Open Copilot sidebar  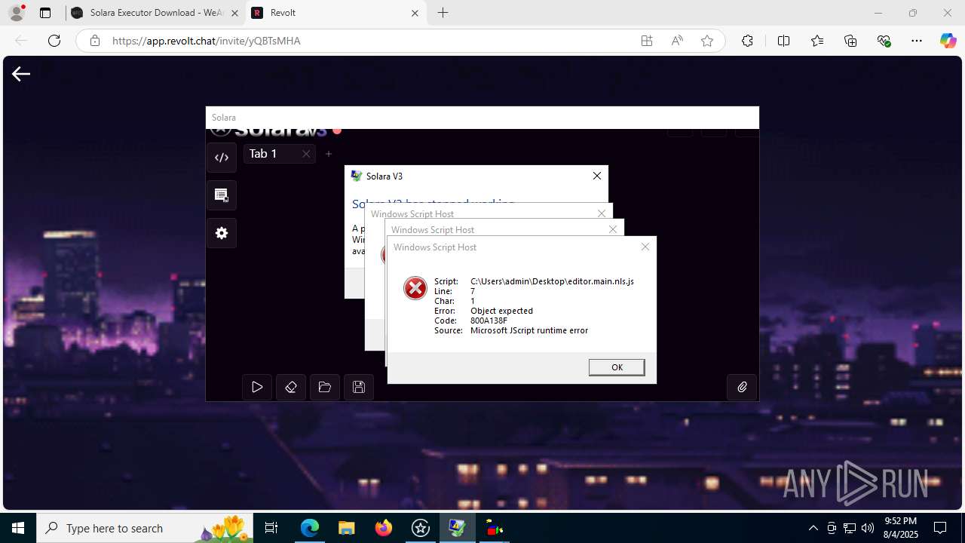pyautogui.click(x=948, y=41)
